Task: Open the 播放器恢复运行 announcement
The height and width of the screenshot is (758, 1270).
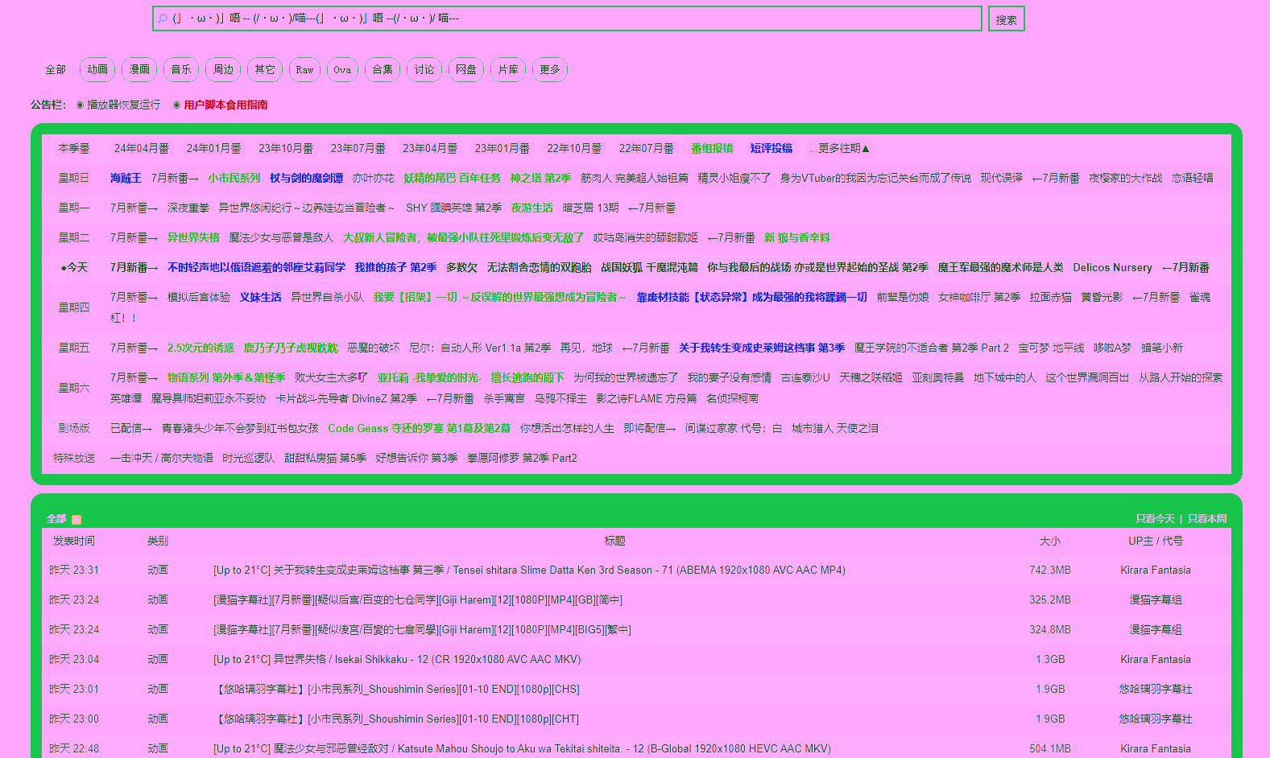Action: click(123, 105)
